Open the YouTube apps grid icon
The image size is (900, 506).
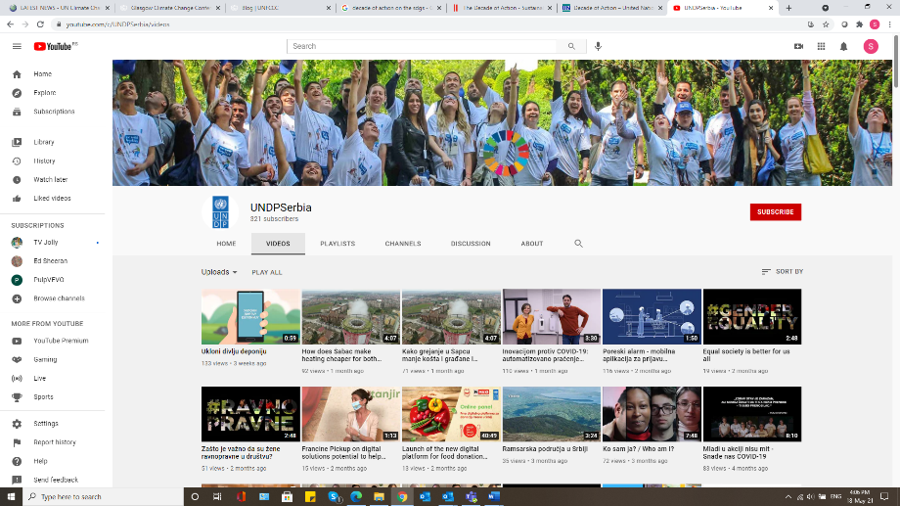[x=822, y=47]
